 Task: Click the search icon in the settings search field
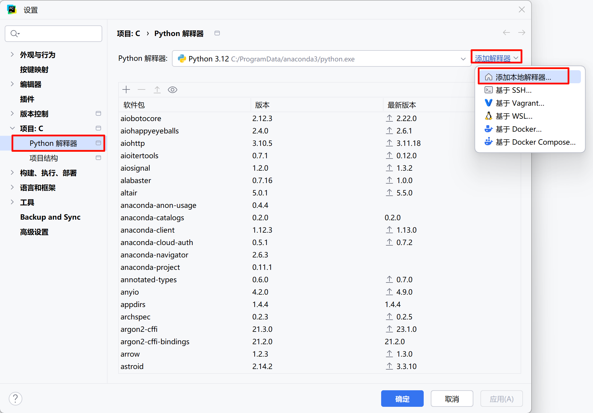coord(14,34)
